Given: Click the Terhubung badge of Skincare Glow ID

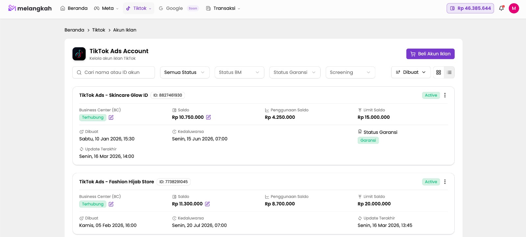Looking at the screenshot, I should tap(93, 118).
